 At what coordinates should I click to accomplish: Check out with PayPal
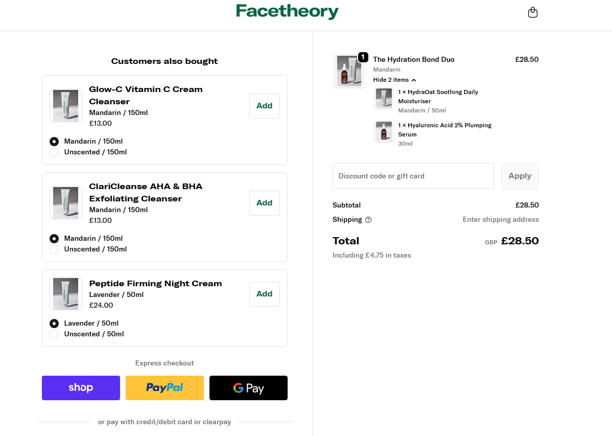(x=164, y=388)
